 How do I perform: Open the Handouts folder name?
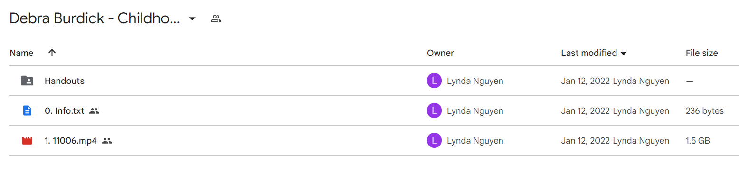pos(65,81)
